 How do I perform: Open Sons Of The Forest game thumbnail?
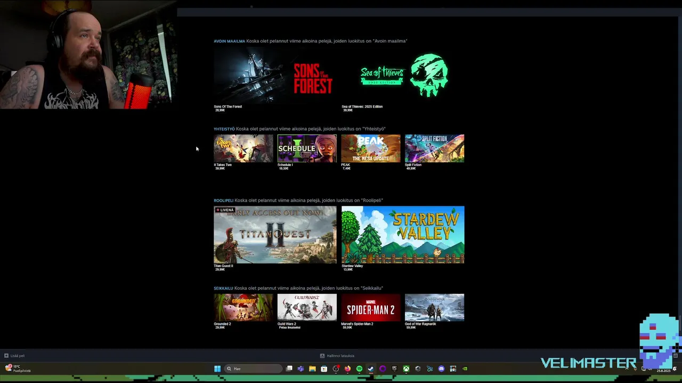[x=275, y=76]
